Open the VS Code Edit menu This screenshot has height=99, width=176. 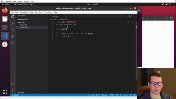point(17,12)
